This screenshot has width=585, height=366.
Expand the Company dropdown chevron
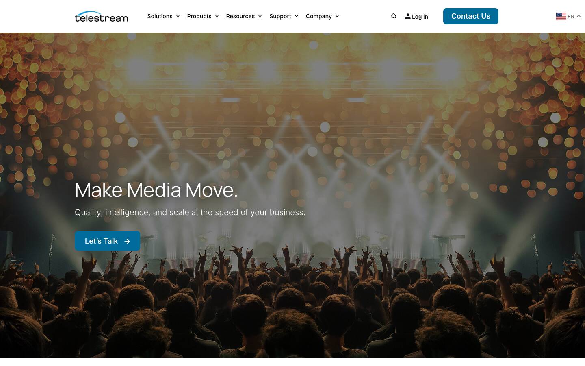pos(337,16)
